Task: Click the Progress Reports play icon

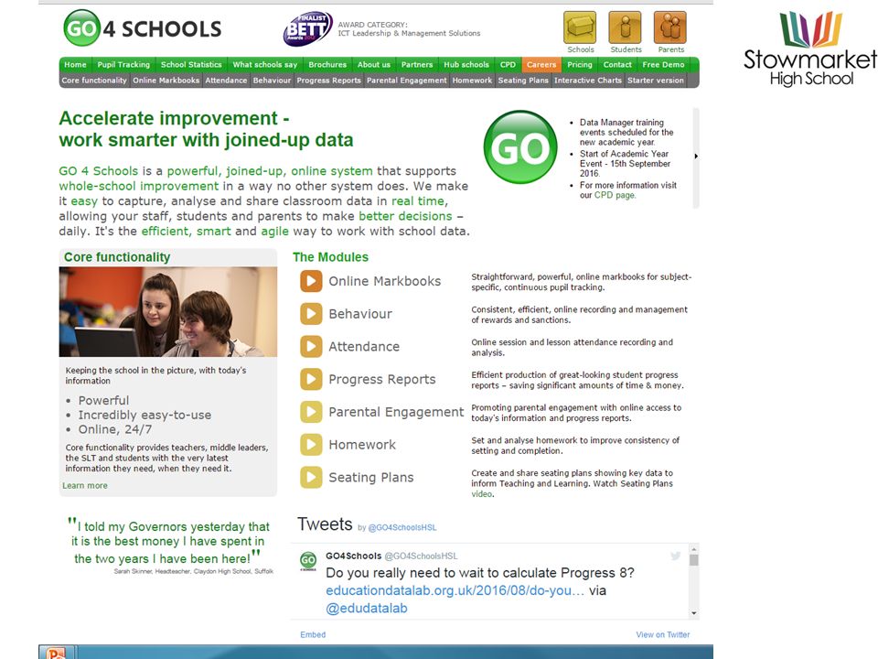Action: [x=311, y=379]
